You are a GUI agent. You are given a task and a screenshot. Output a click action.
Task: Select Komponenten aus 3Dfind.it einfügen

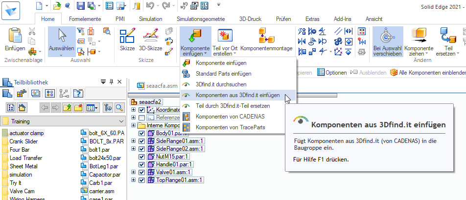click(238, 95)
